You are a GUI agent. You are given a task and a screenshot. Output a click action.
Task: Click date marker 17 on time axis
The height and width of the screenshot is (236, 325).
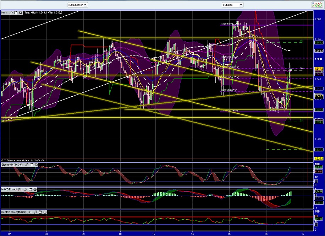[x=303, y=234]
